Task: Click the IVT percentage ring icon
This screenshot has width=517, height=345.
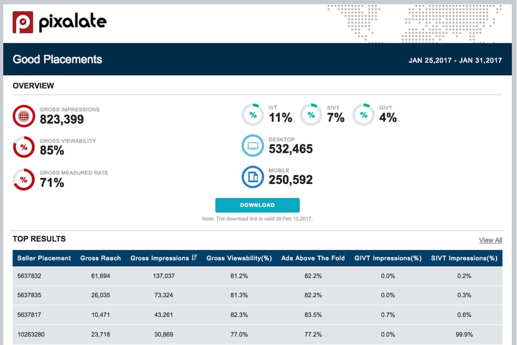Action: tap(253, 114)
